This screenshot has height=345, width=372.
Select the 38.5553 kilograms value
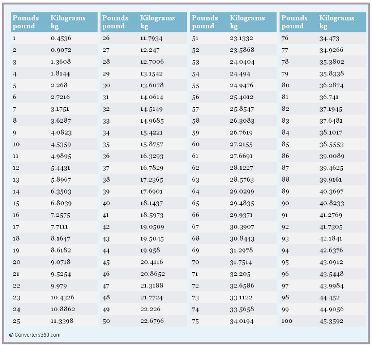pyautogui.click(x=331, y=144)
